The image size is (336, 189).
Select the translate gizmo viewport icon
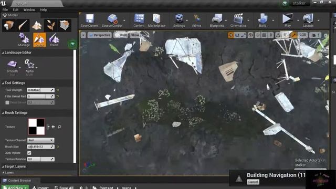pos(231,35)
